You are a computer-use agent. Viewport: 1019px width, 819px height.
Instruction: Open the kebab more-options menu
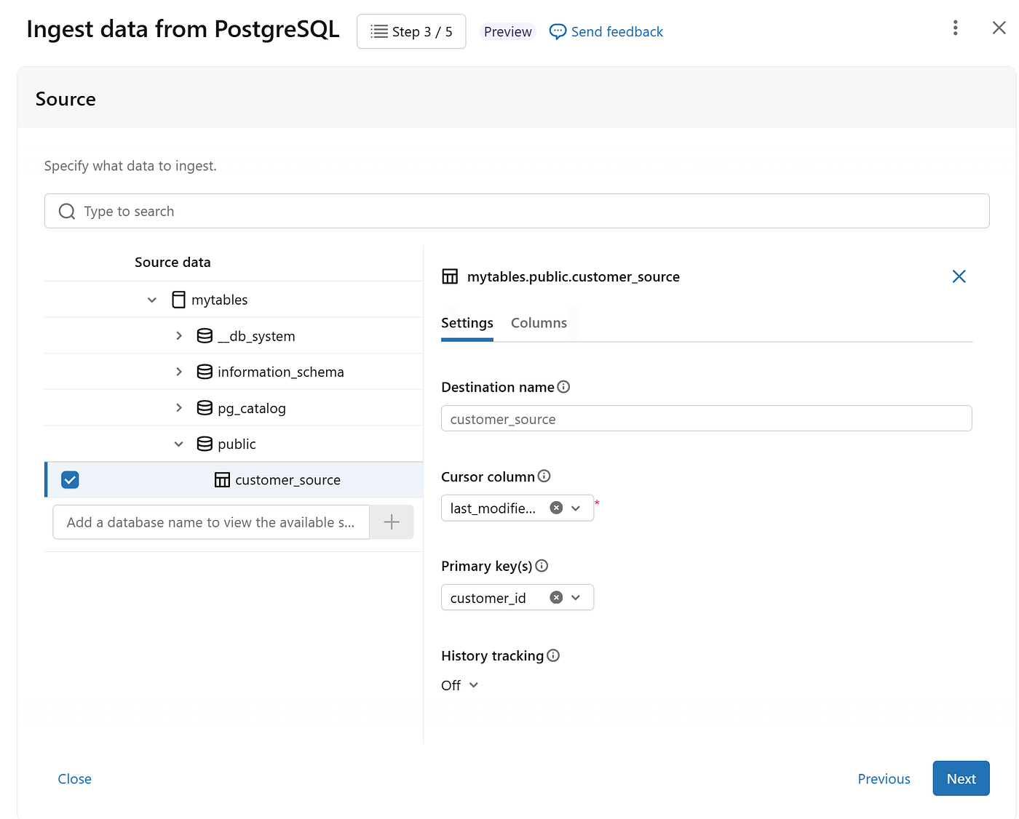pos(955,28)
